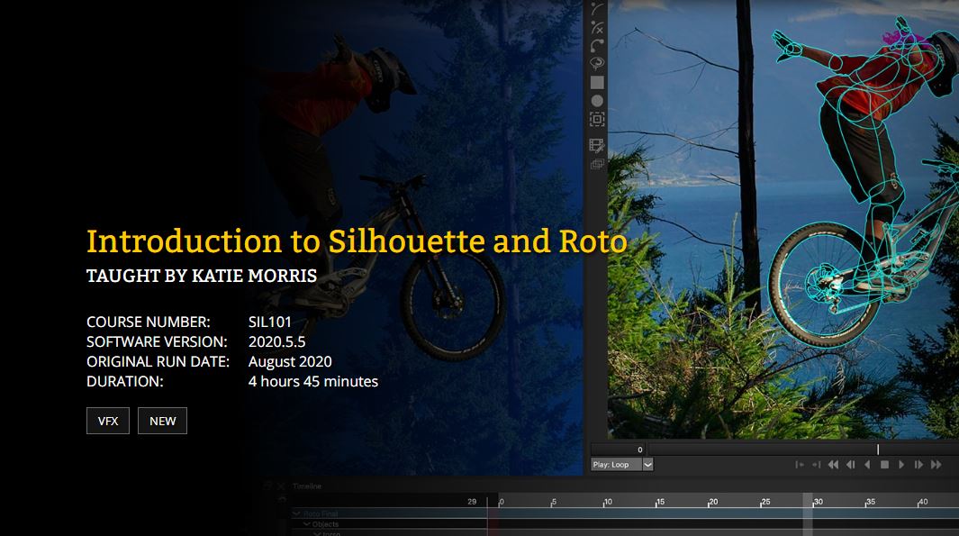Select the Square shape tool

coord(597,83)
